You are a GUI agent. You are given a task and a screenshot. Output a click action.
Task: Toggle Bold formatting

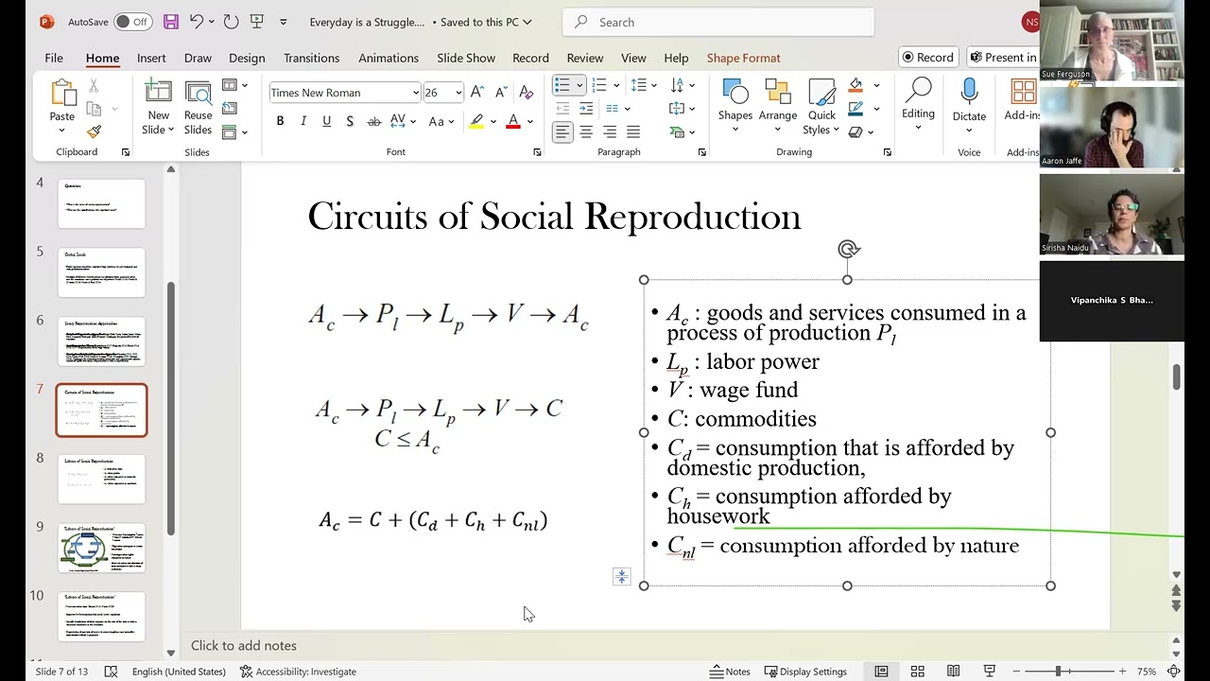(280, 121)
